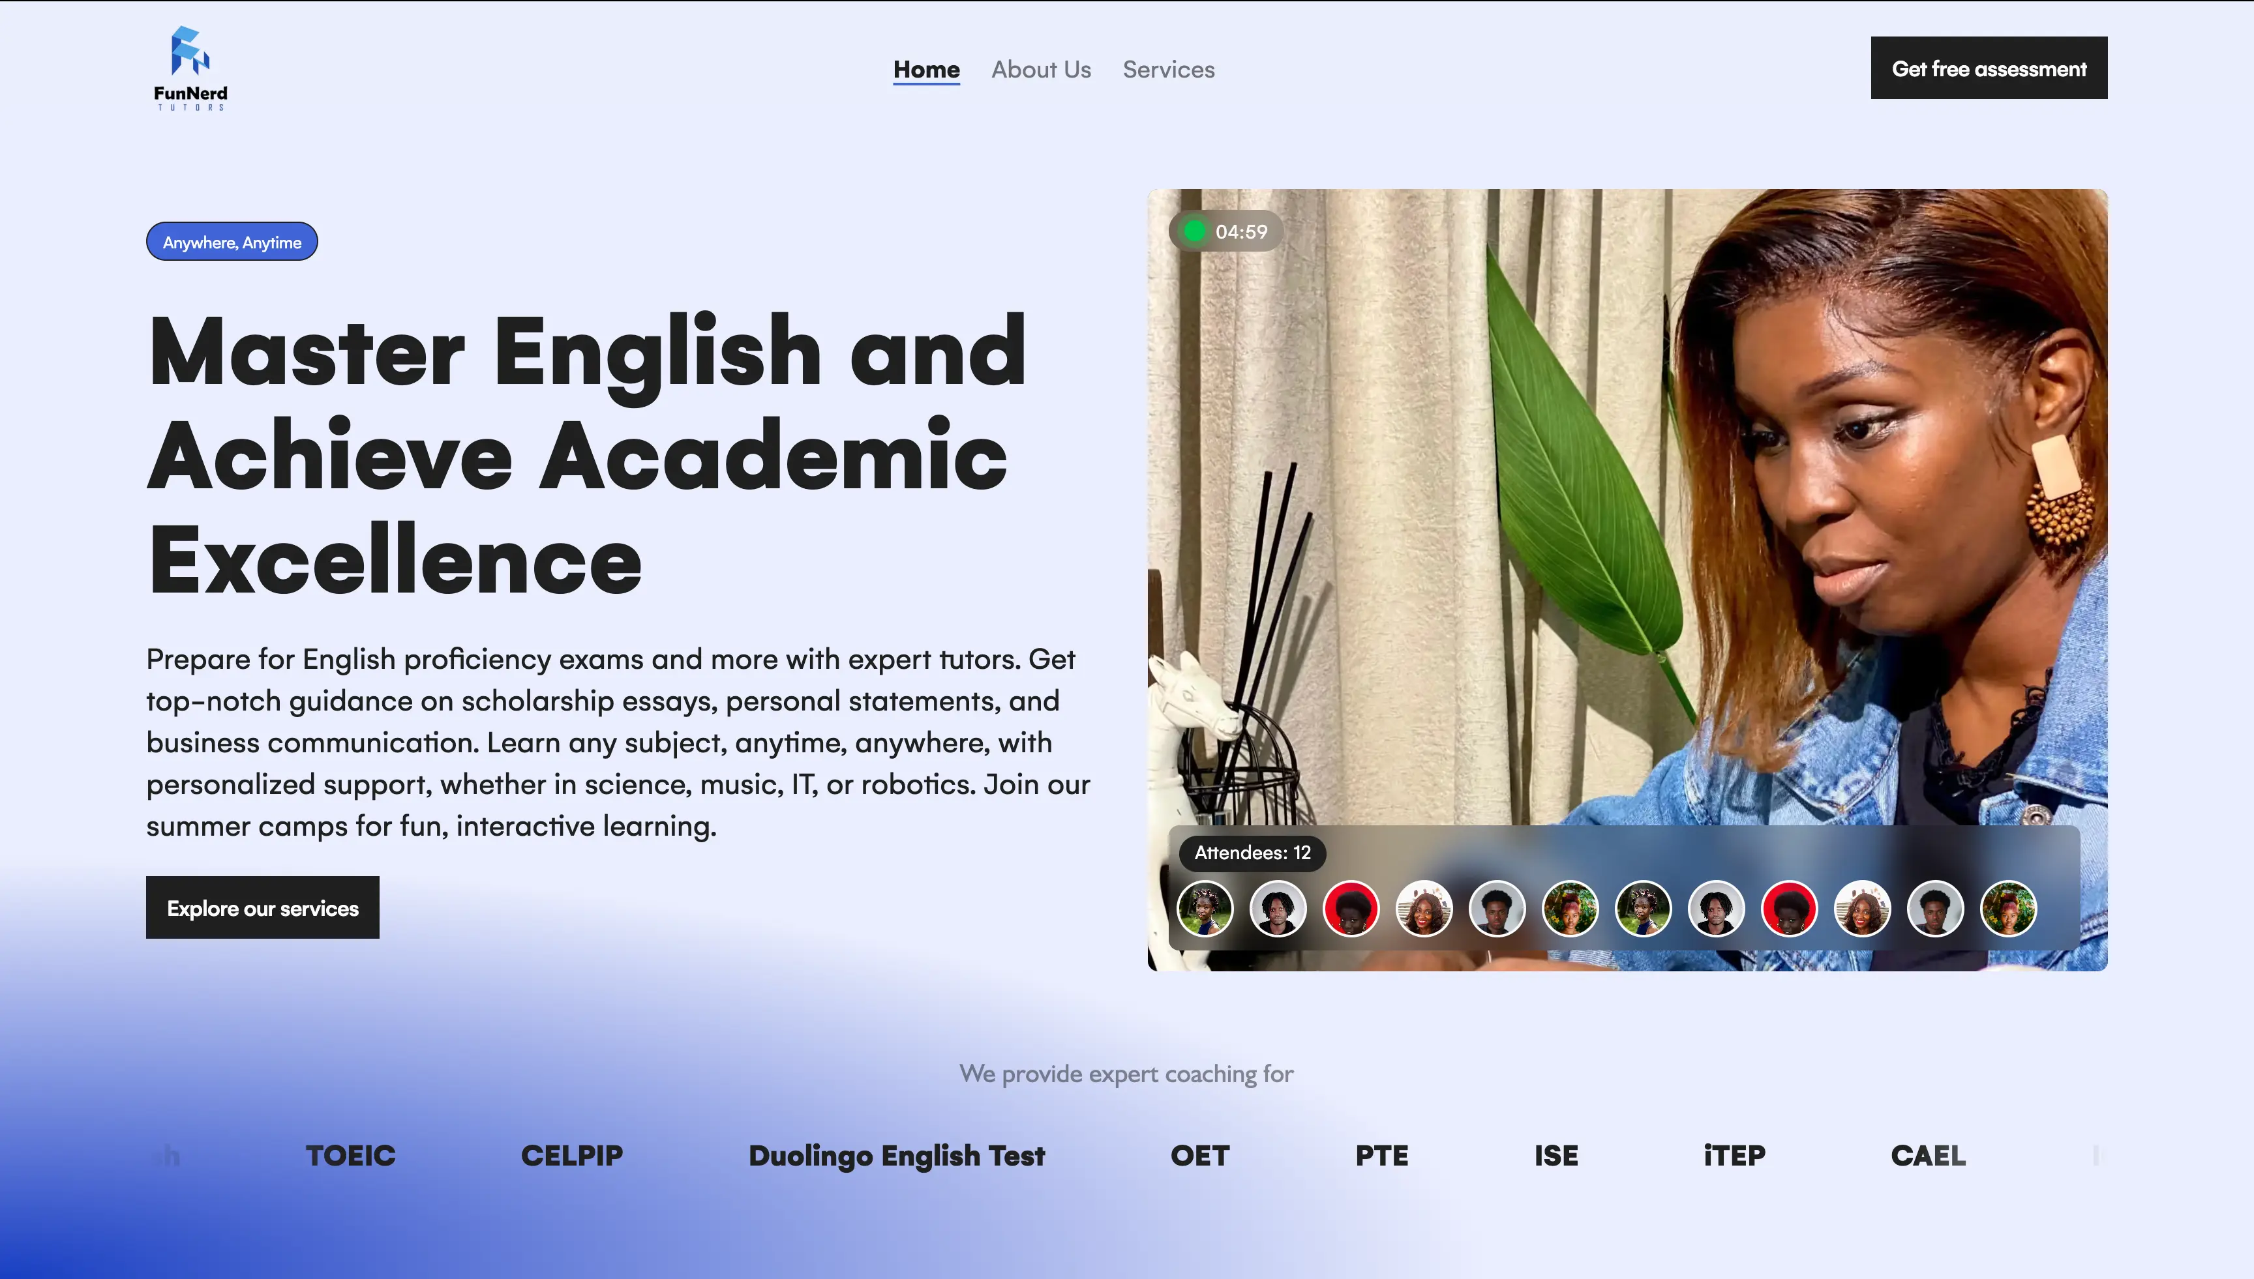
Task: Click the ISE exam label
Action: (x=1555, y=1155)
